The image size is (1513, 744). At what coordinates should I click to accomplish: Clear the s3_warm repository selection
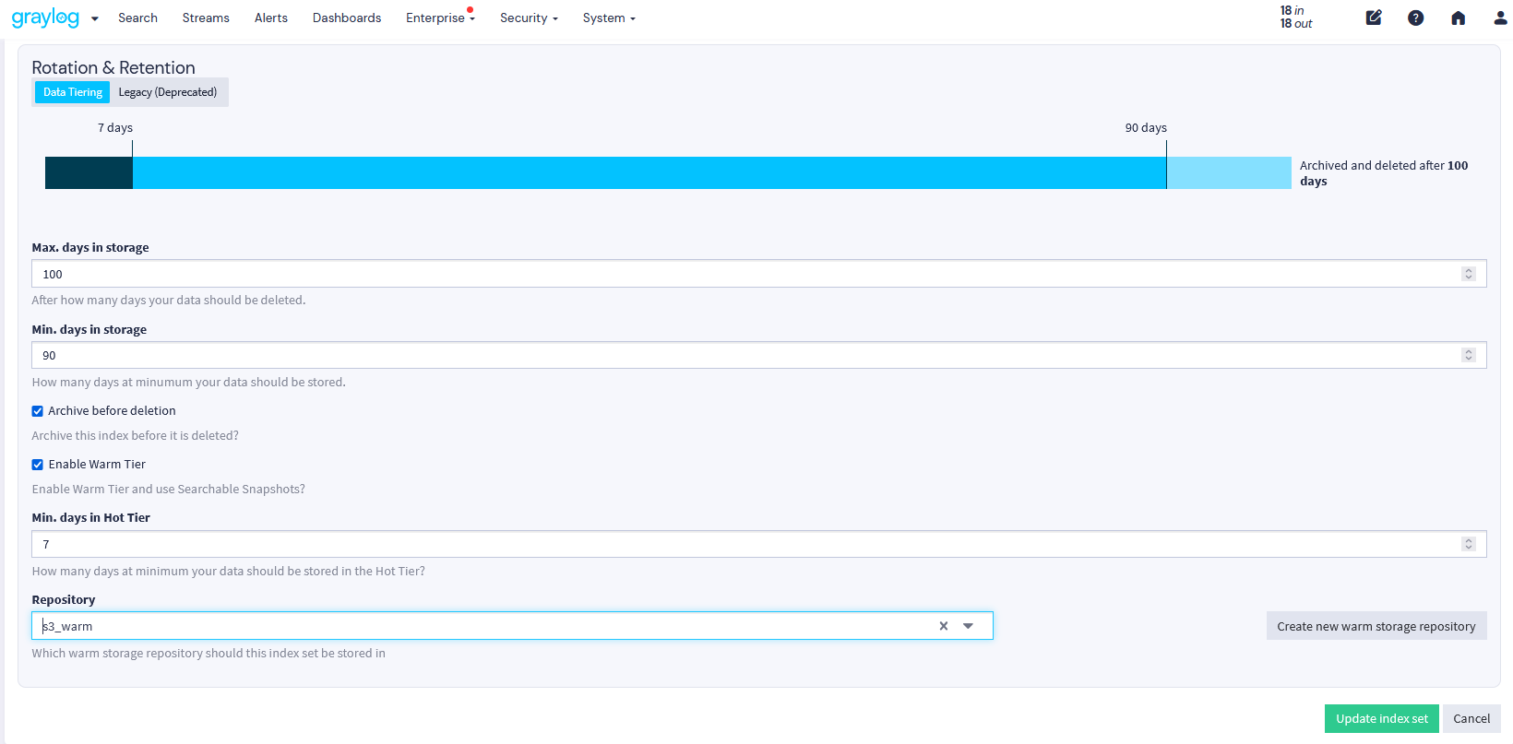coord(943,626)
